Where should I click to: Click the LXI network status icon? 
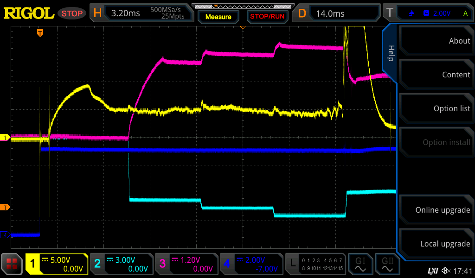click(432, 271)
